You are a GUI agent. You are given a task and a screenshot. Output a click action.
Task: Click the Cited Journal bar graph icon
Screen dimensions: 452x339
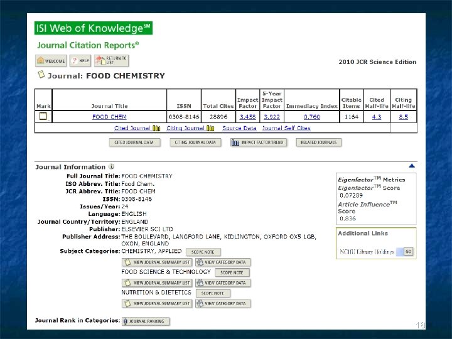156,128
